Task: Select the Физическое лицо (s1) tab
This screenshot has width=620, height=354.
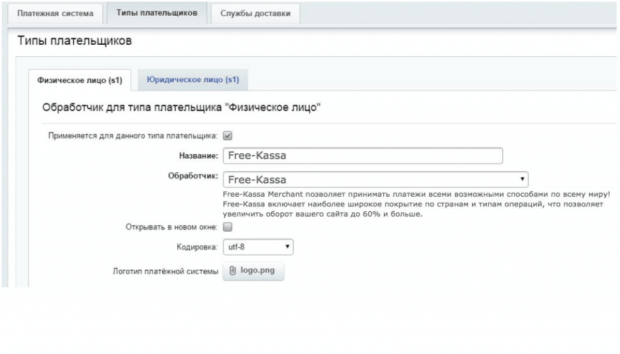Action: (79, 80)
